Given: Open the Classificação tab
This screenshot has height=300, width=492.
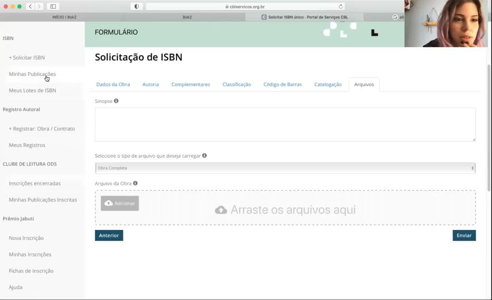Looking at the screenshot, I should 236,84.
